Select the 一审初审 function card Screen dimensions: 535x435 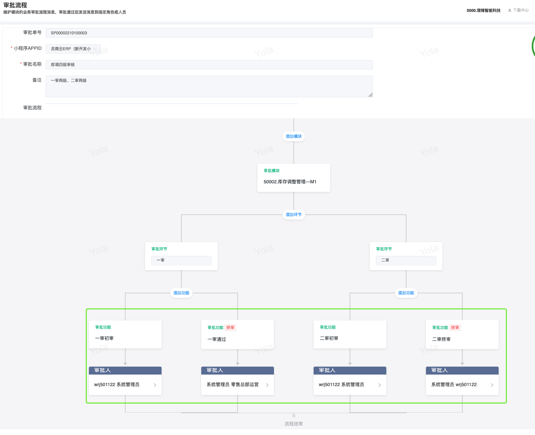(x=125, y=334)
